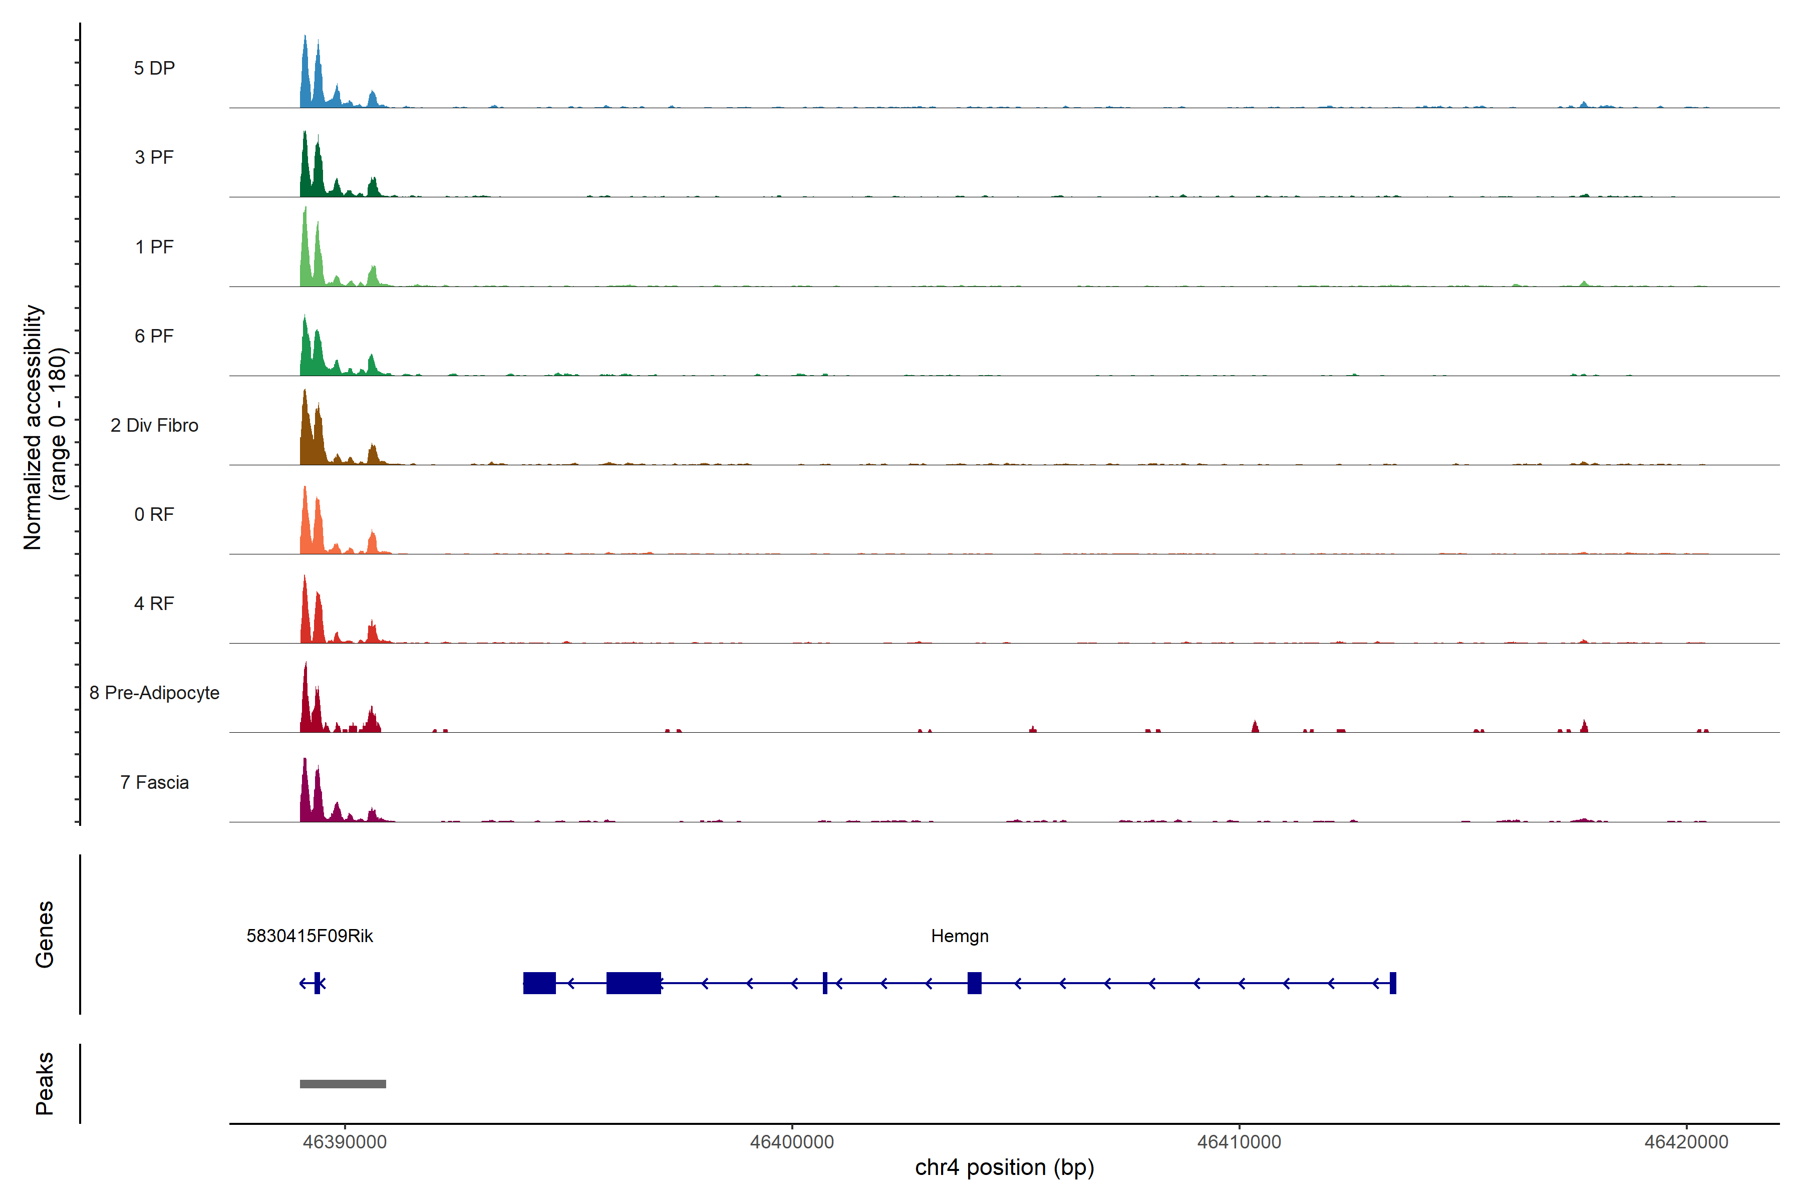Click the 46400000 axis tick label
The image size is (1803, 1202).
tap(792, 1142)
